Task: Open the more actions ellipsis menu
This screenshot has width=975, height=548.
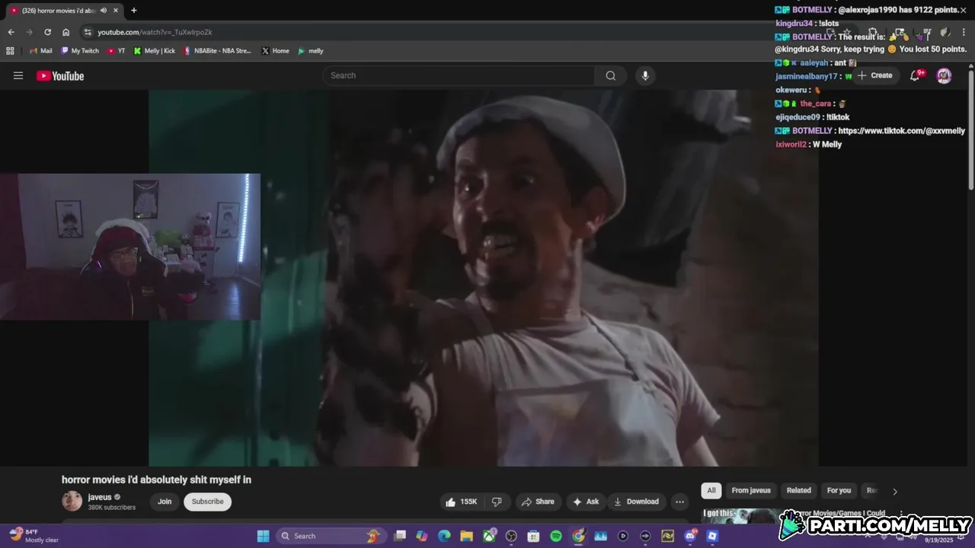Action: click(x=679, y=502)
